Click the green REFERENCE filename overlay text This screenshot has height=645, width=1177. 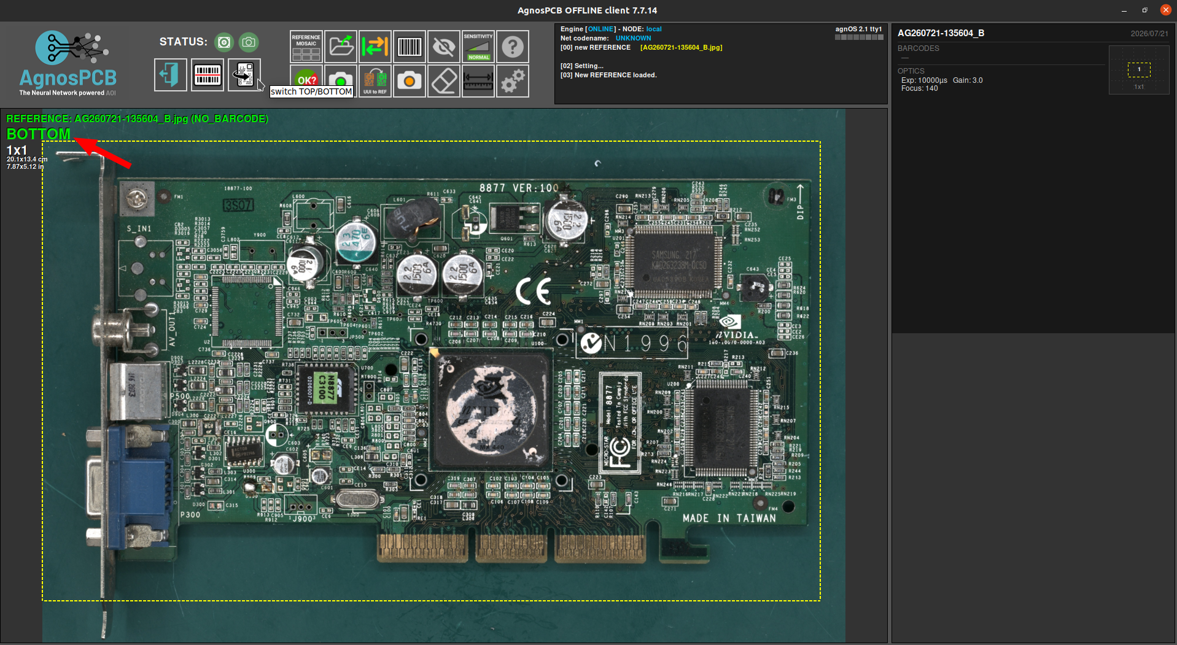pyautogui.click(x=137, y=118)
